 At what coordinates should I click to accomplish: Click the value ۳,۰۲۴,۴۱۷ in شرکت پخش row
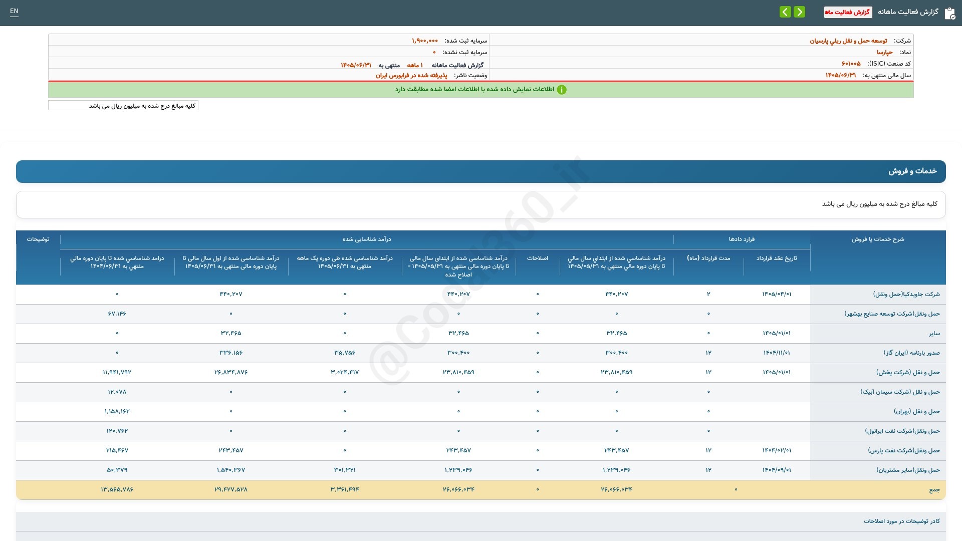[345, 372]
